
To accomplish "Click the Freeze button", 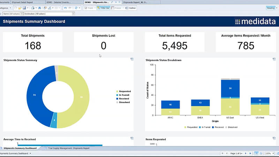I will [116, 8].
